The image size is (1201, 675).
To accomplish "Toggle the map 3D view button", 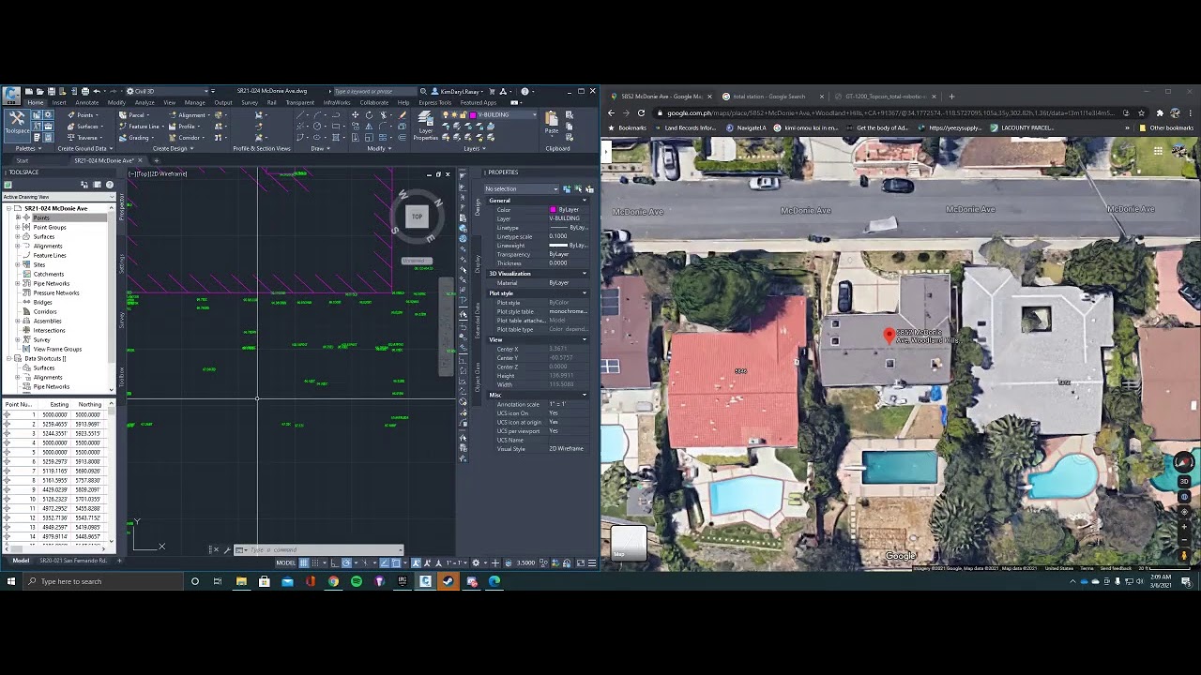I will click(1183, 481).
